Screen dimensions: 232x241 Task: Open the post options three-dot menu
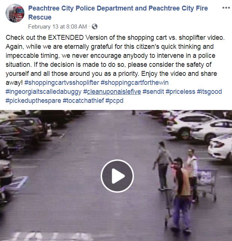(226, 8)
